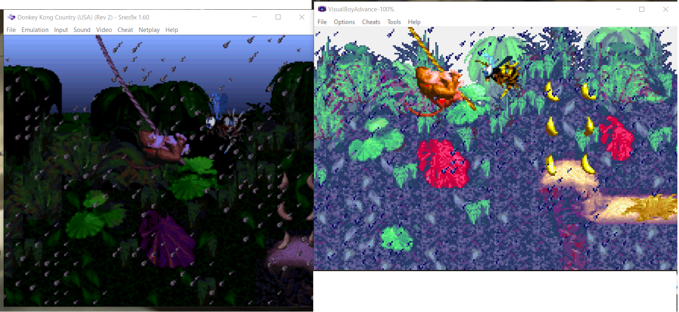Click the VisualBoyAdvance-100% title text
This screenshot has width=679, height=312.
[x=361, y=9]
